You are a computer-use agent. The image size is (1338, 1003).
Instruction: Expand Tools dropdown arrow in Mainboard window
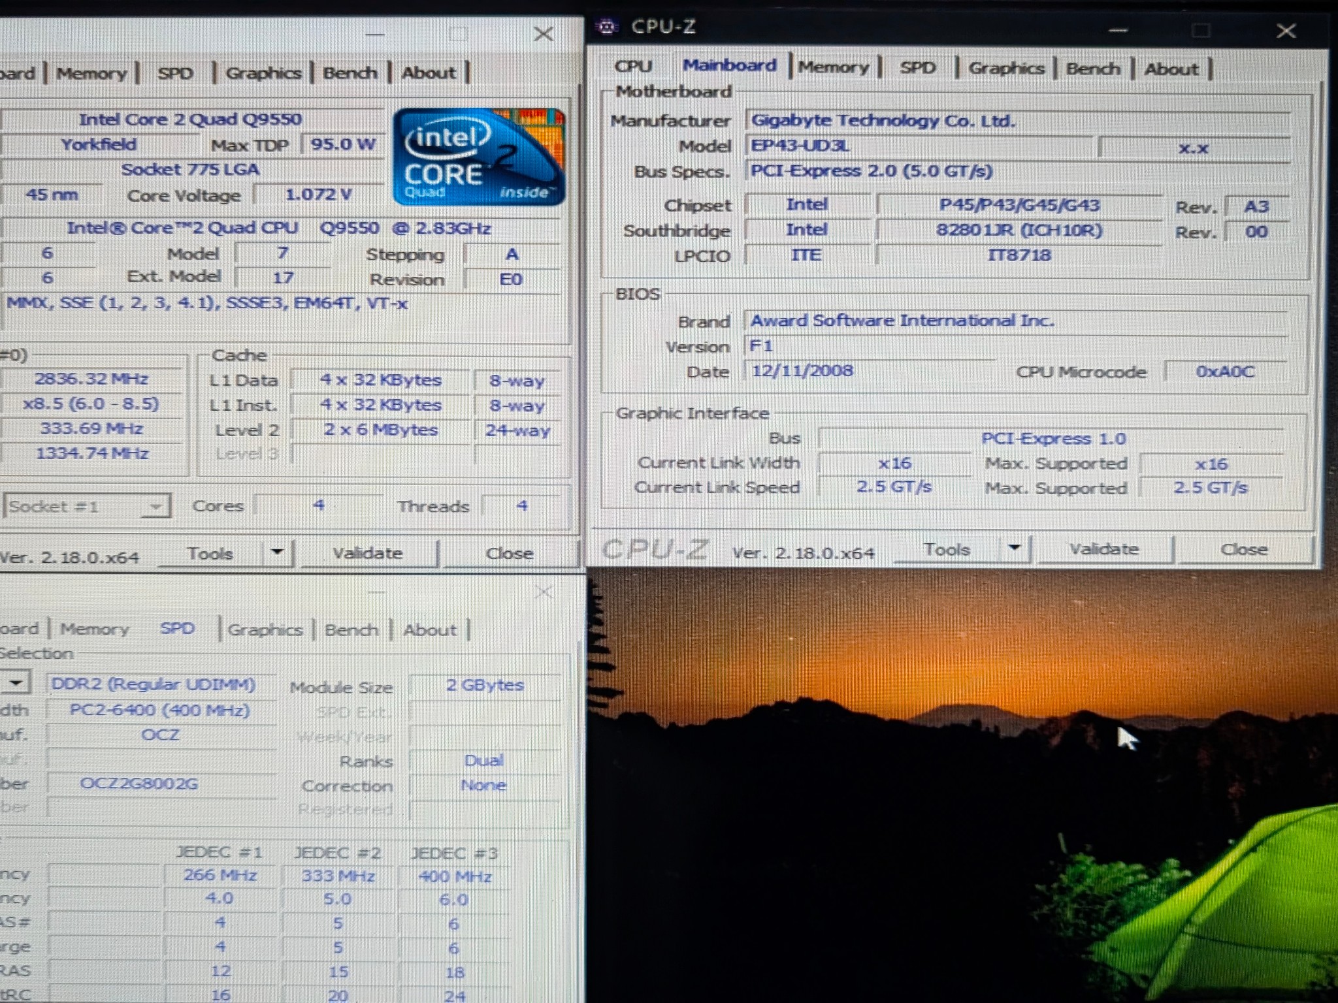click(1015, 549)
